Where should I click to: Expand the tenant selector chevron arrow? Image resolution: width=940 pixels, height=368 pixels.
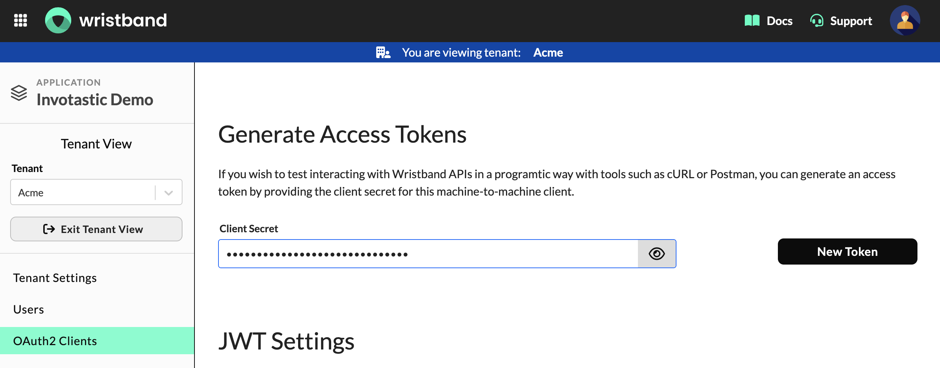click(x=169, y=192)
